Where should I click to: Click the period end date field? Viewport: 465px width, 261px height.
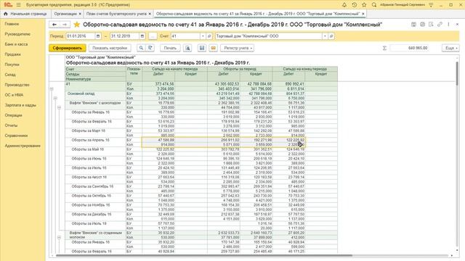125,36
